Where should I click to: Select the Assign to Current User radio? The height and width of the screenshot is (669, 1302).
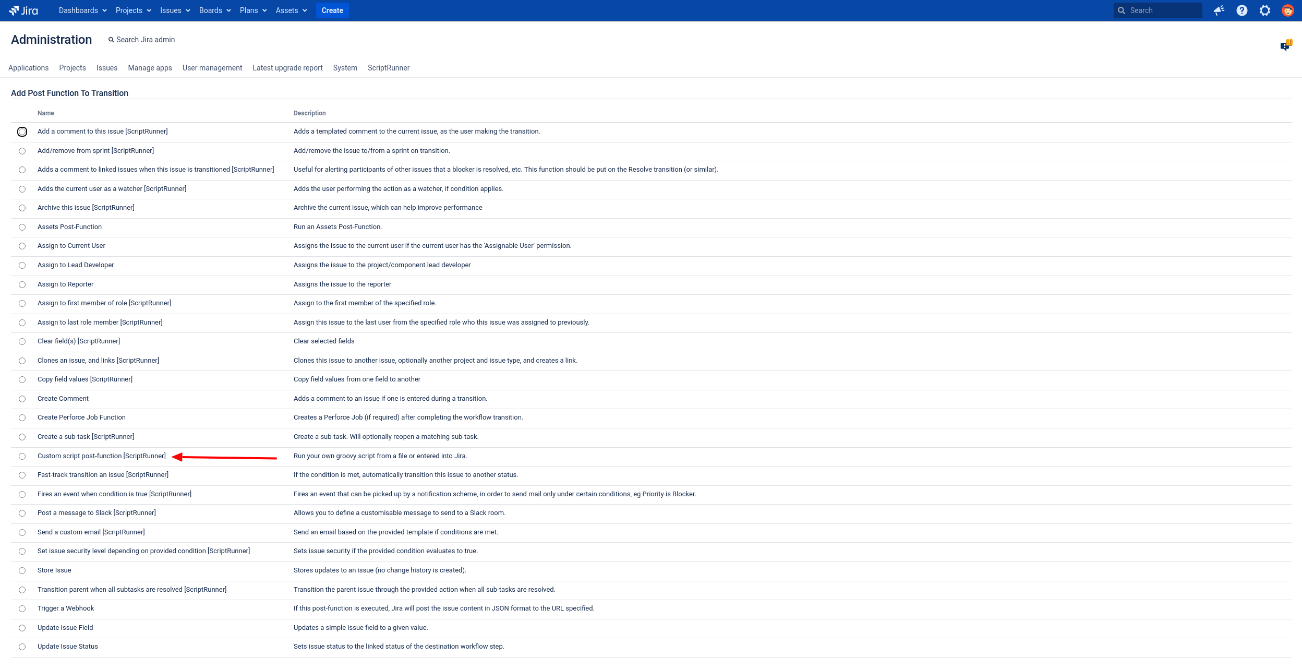(22, 246)
